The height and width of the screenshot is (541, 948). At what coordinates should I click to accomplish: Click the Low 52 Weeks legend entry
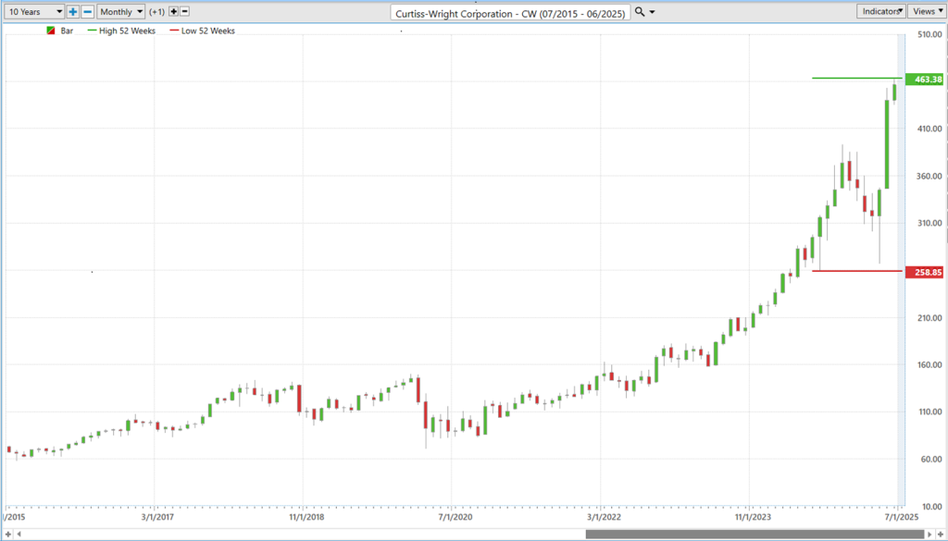[202, 31]
